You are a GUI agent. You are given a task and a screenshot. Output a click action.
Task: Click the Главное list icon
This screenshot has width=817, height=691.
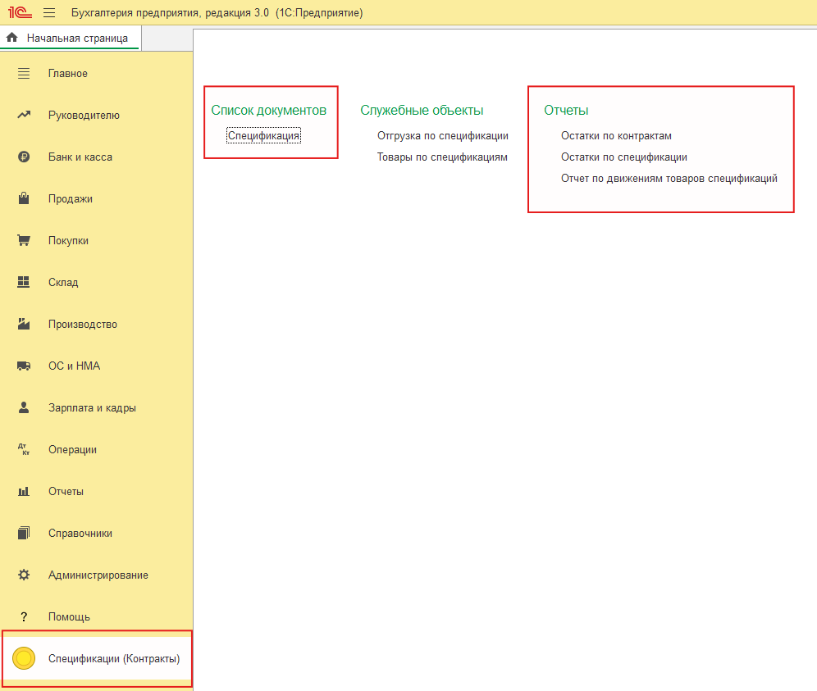[x=24, y=74]
